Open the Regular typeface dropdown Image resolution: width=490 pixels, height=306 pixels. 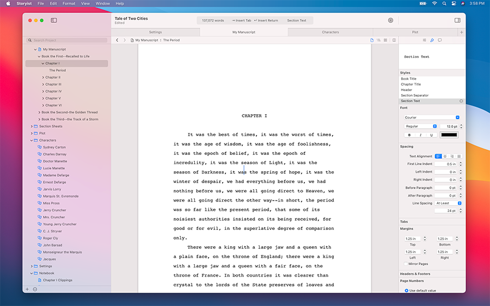pos(420,126)
